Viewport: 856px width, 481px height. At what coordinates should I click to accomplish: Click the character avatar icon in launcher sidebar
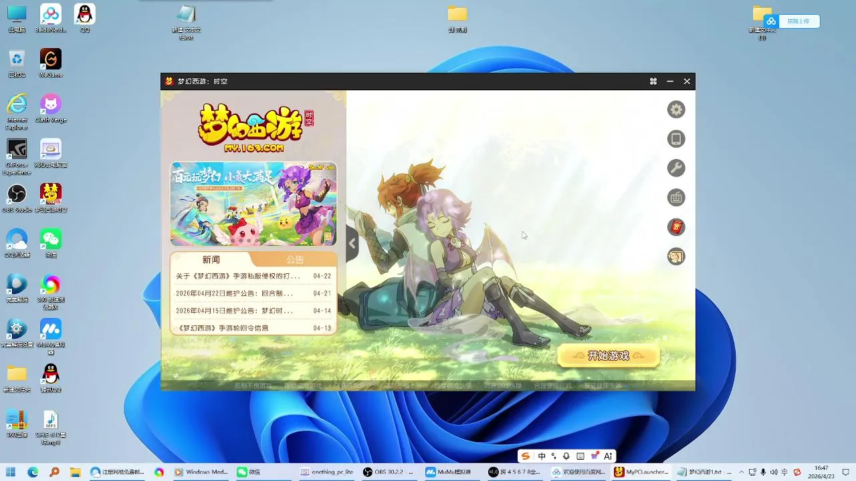(x=676, y=257)
